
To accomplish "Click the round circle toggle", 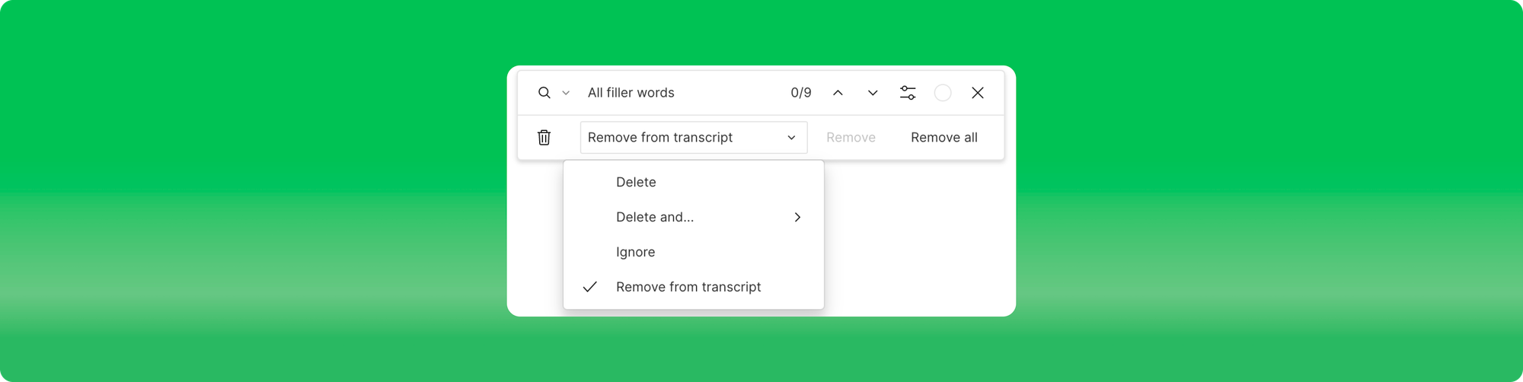I will [x=943, y=93].
